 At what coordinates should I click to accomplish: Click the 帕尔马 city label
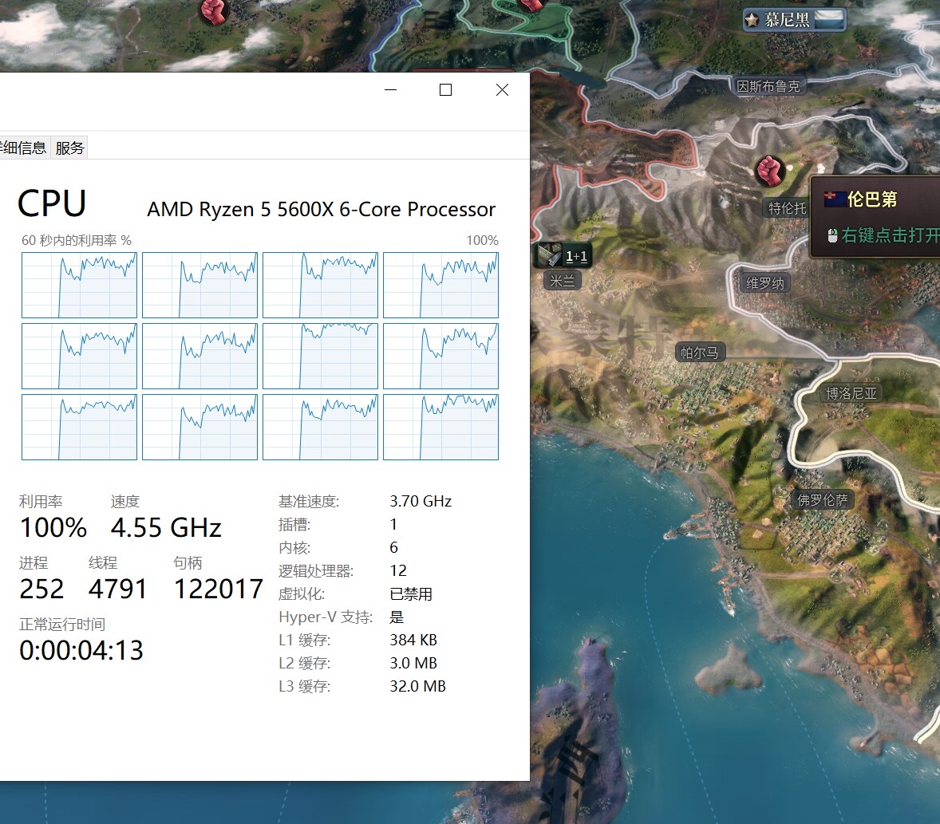[x=699, y=353]
